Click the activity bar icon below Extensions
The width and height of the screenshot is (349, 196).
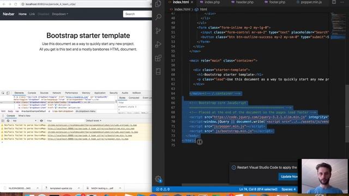[158, 71]
